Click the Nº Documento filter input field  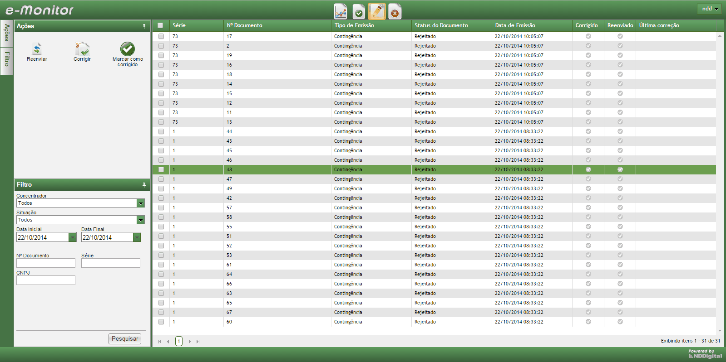click(x=46, y=263)
